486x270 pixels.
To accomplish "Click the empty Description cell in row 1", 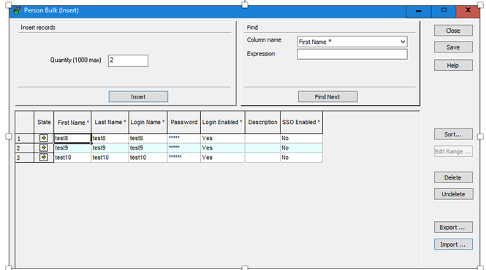I will tap(262, 138).
